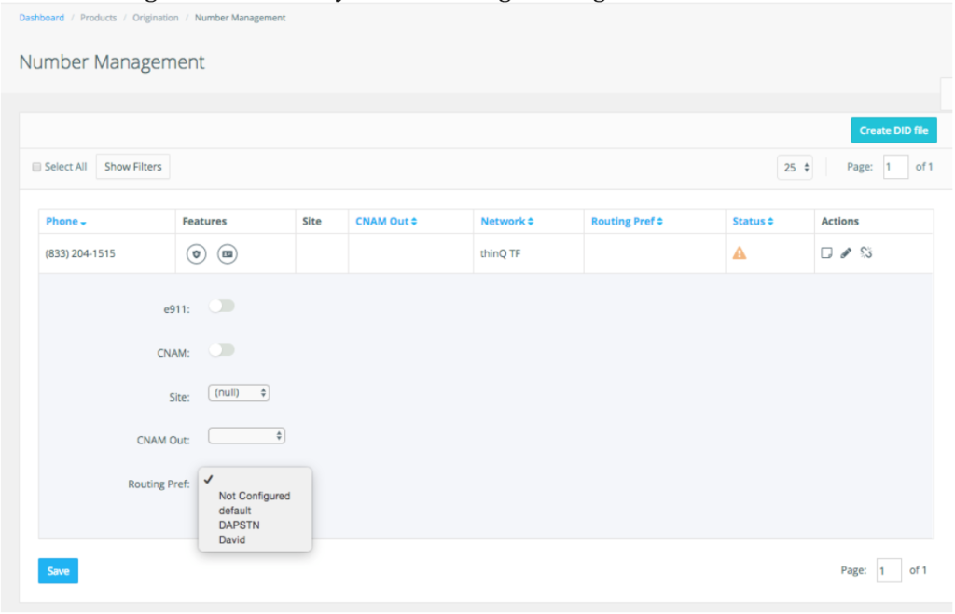Viewport: 955px width, 614px height.
Task: Open the CNAM Out dropdown
Action: pos(246,435)
